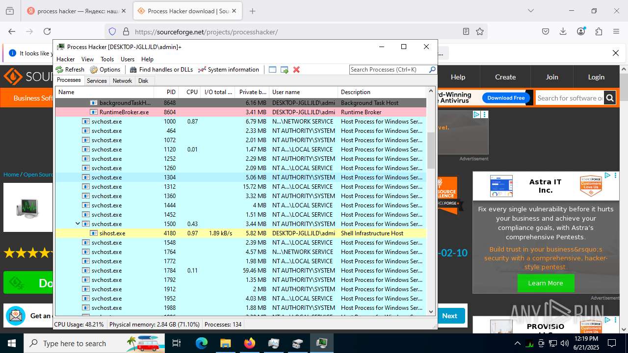Go back in the Firefox browser
The width and height of the screenshot is (628, 353).
pyautogui.click(x=12, y=31)
